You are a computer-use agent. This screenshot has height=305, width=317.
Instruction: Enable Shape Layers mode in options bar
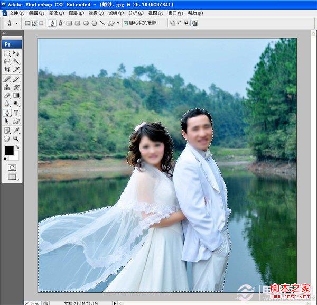pos(27,23)
